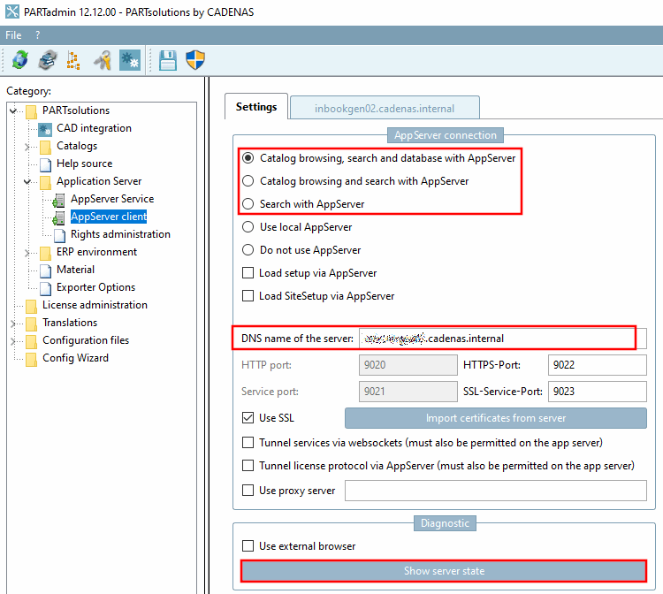Click the Help source page icon
The height and width of the screenshot is (594, 663).
[46, 164]
